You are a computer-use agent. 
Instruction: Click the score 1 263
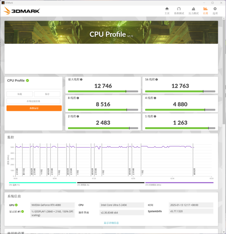180,123
